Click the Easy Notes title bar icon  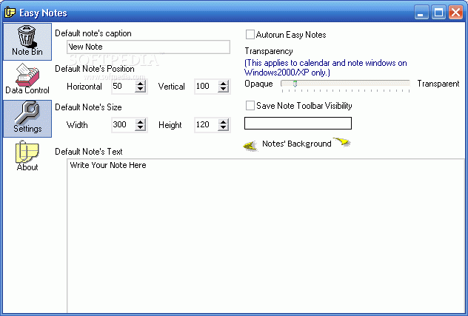[x=10, y=13]
